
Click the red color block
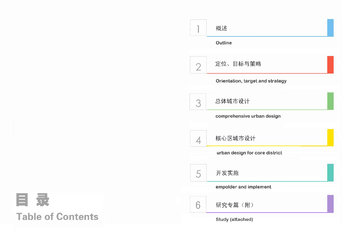[330, 65]
